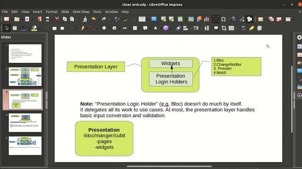Choose the Insert Line tool

47,28
